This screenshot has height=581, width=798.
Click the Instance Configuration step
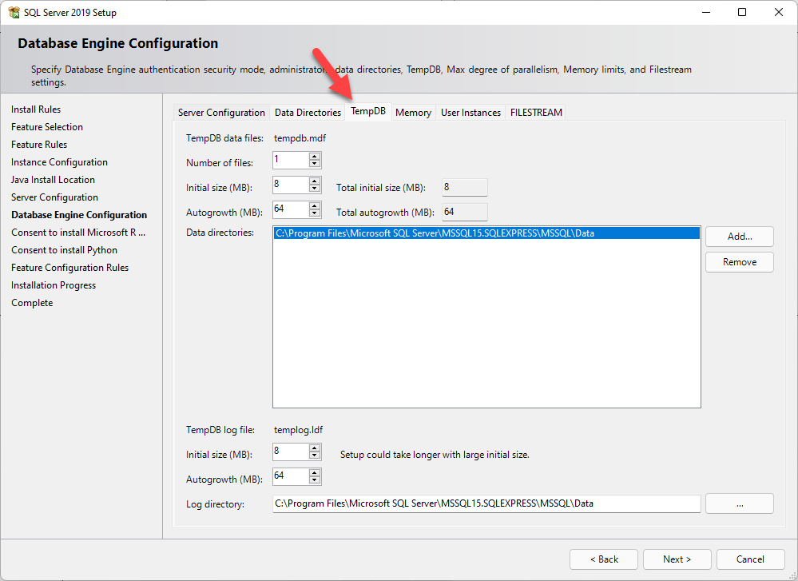coord(60,162)
